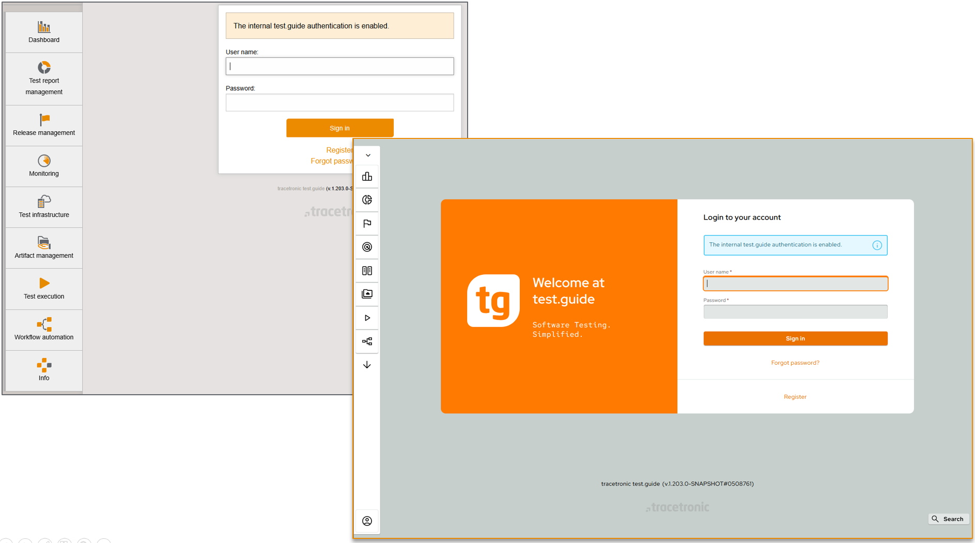Switch to the old Dashboard menu entry

[43, 32]
